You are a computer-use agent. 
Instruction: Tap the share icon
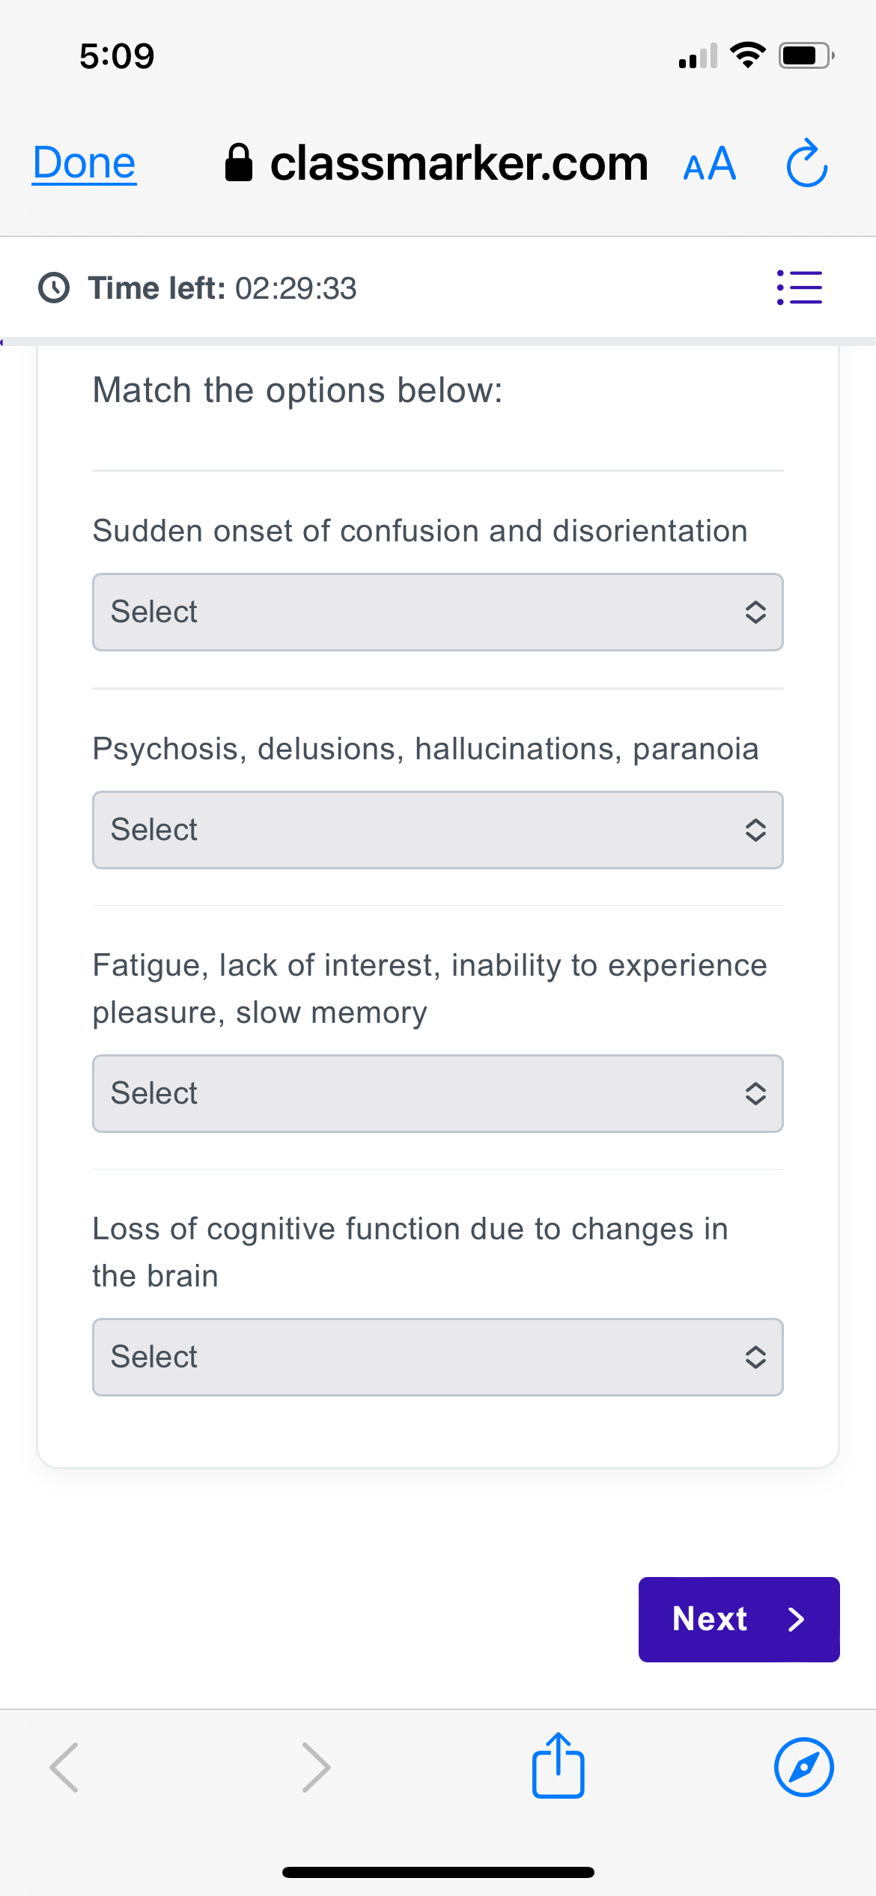(558, 1766)
